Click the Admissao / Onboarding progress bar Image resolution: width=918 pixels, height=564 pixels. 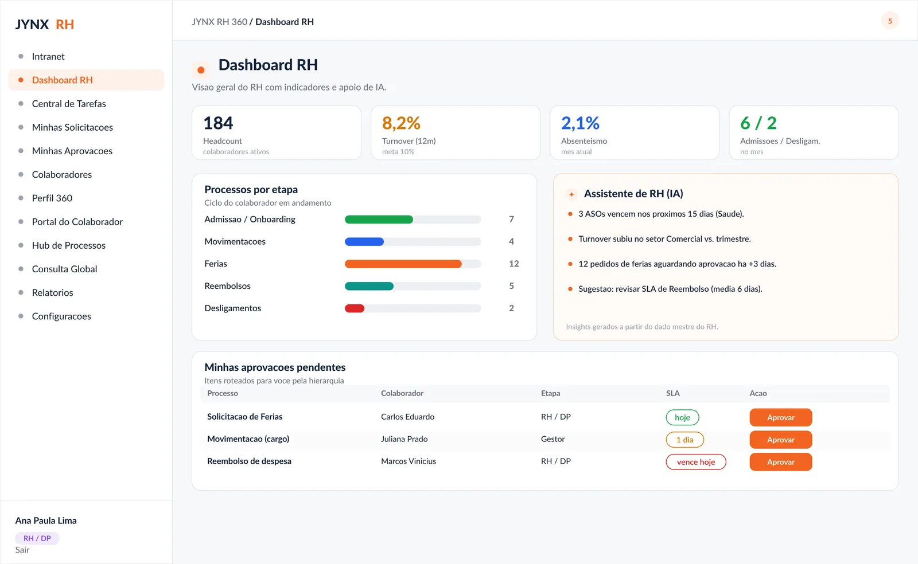coord(413,220)
